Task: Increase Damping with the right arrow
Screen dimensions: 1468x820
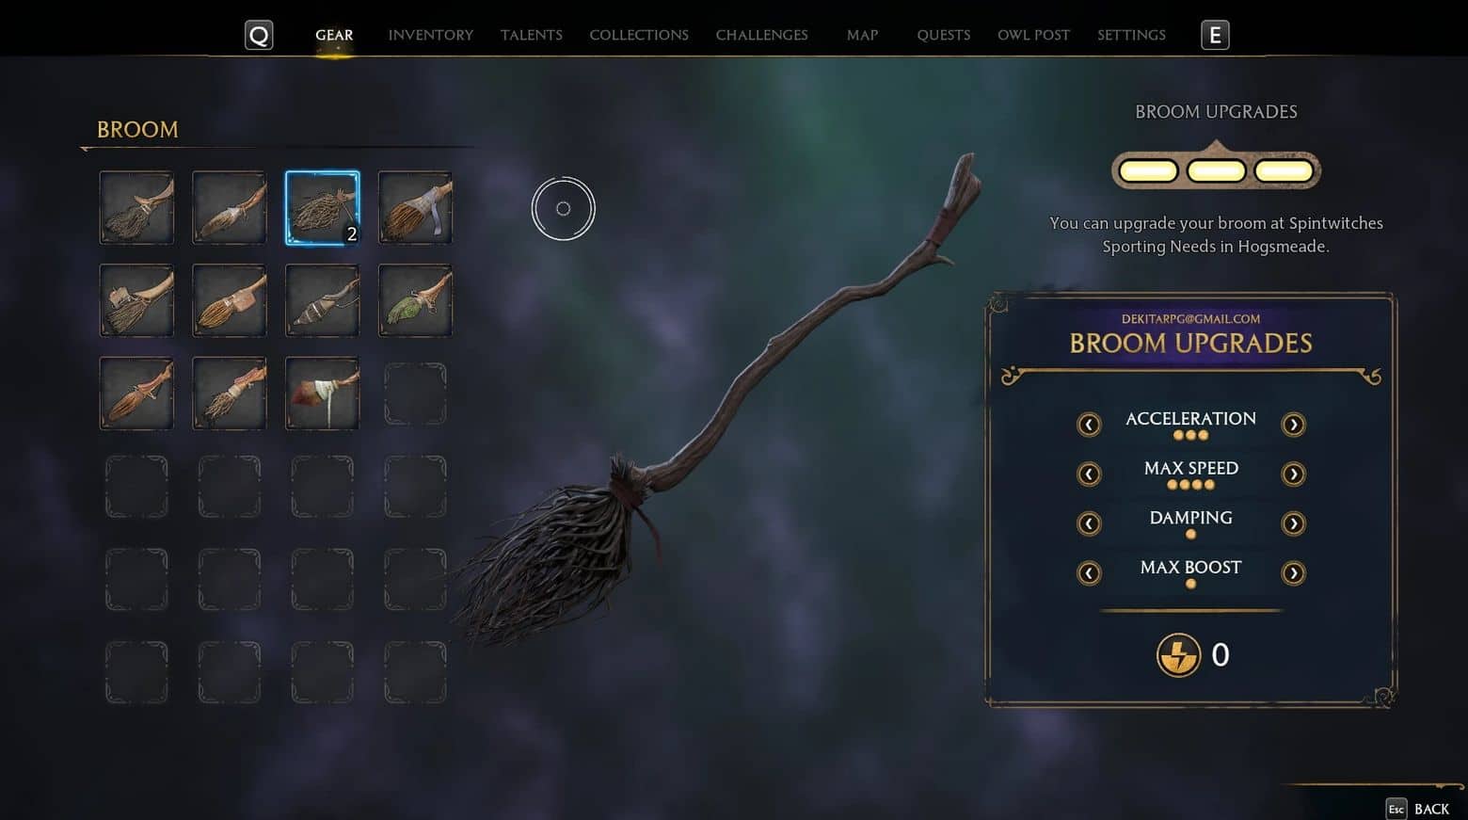Action: [x=1293, y=523]
